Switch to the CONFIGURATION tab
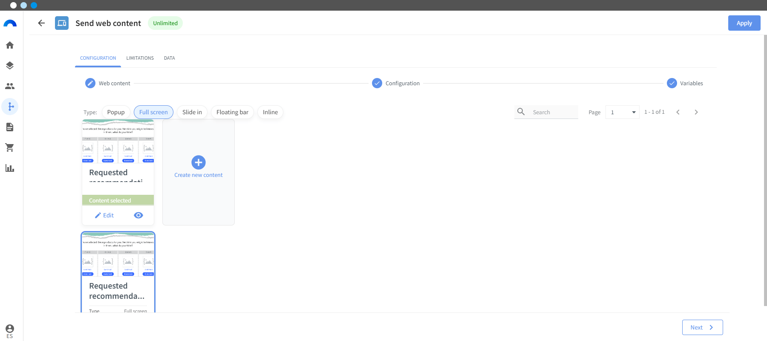This screenshot has width=767, height=341. click(98, 58)
